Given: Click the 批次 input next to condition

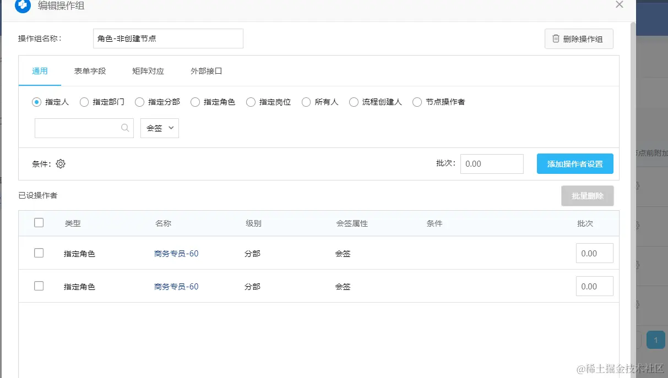Looking at the screenshot, I should pyautogui.click(x=491, y=163).
